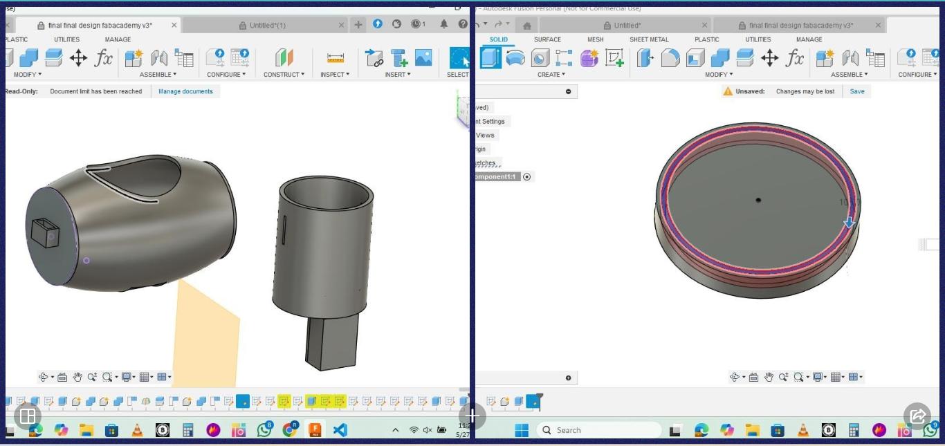Collapse browser panel in right window
This screenshot has width=945, height=446.
click(x=569, y=91)
